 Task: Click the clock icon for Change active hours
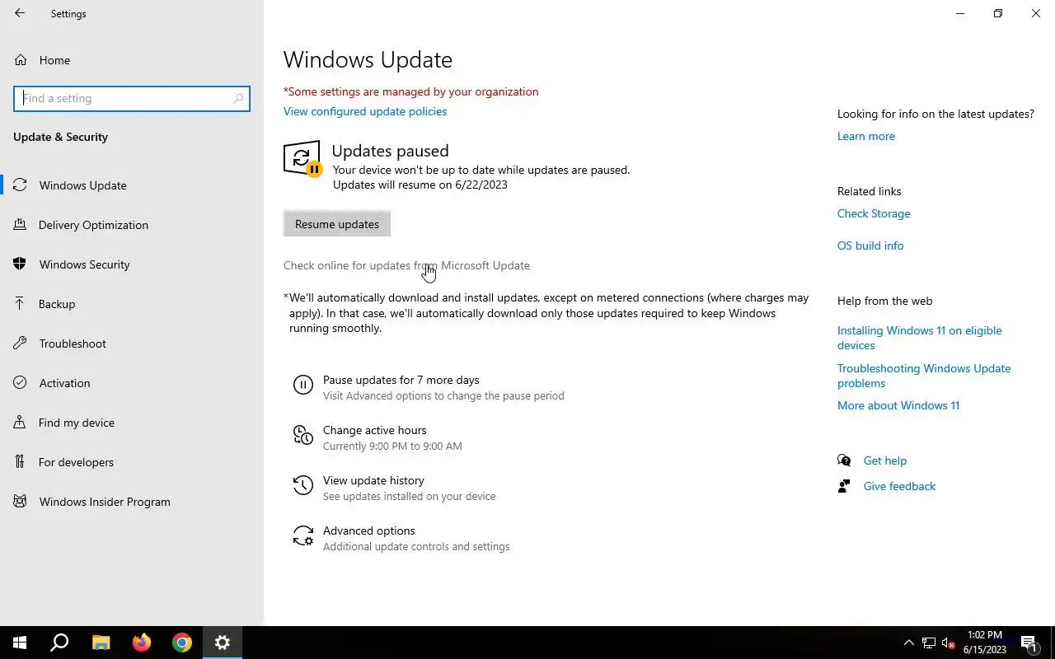click(302, 435)
